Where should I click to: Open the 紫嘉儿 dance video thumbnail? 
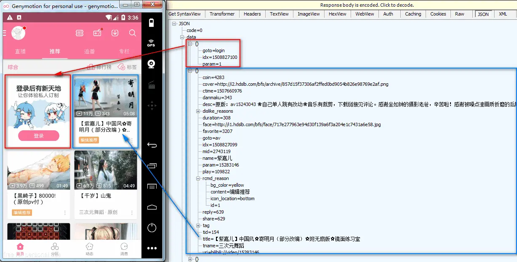pyautogui.click(x=106, y=97)
